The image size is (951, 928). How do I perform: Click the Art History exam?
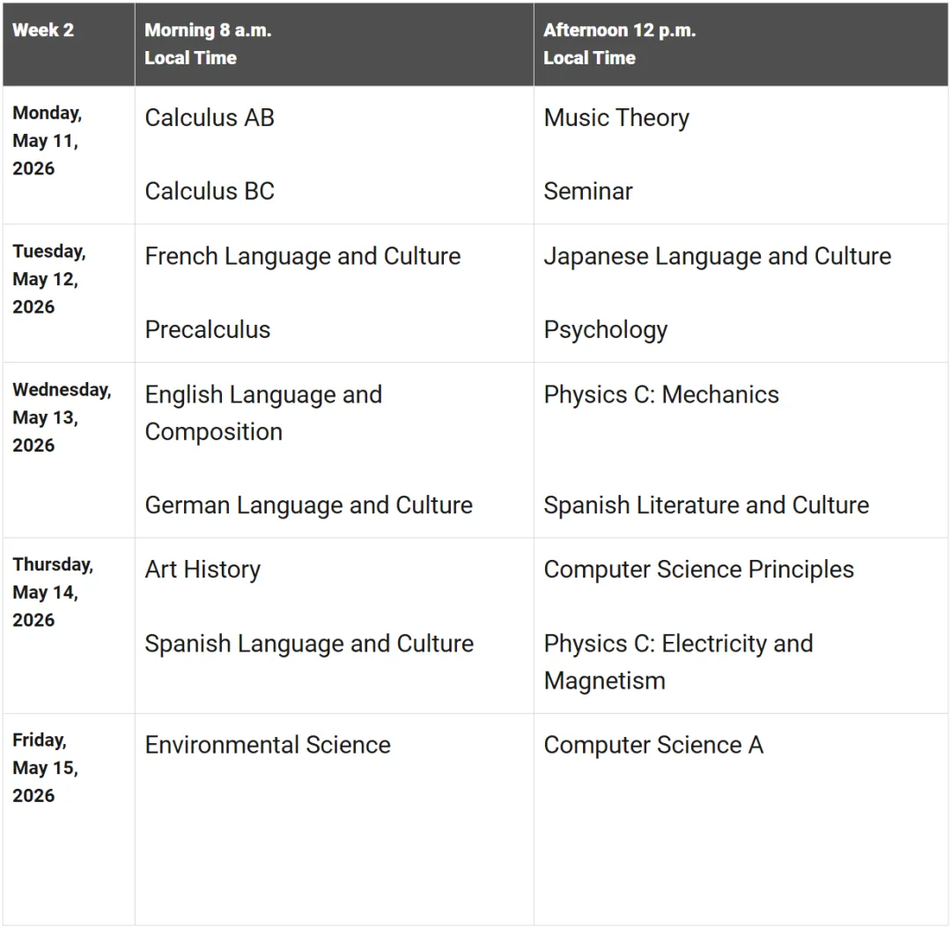click(x=203, y=570)
